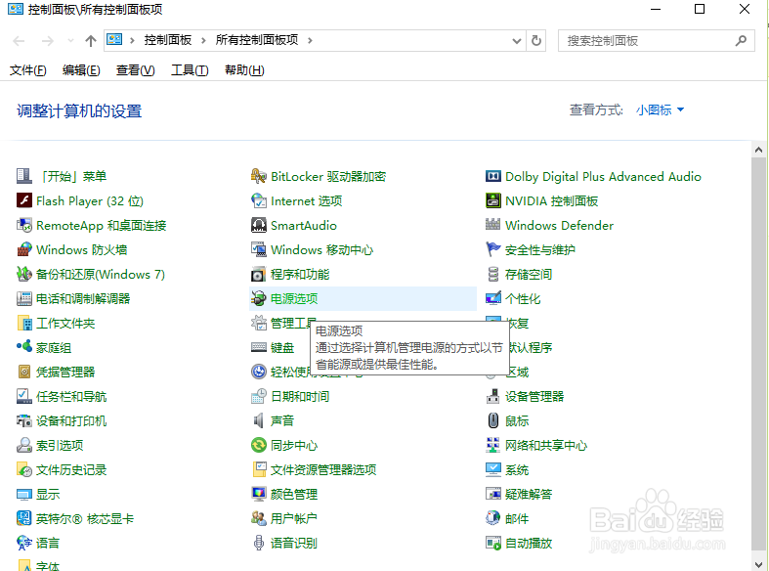Click the Forward navigation arrow
This screenshot has height=571, width=769.
pyautogui.click(x=48, y=41)
